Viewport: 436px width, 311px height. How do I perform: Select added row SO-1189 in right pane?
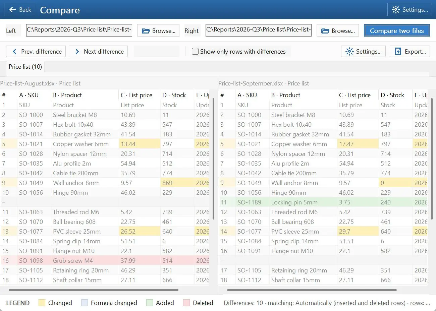click(x=323, y=202)
